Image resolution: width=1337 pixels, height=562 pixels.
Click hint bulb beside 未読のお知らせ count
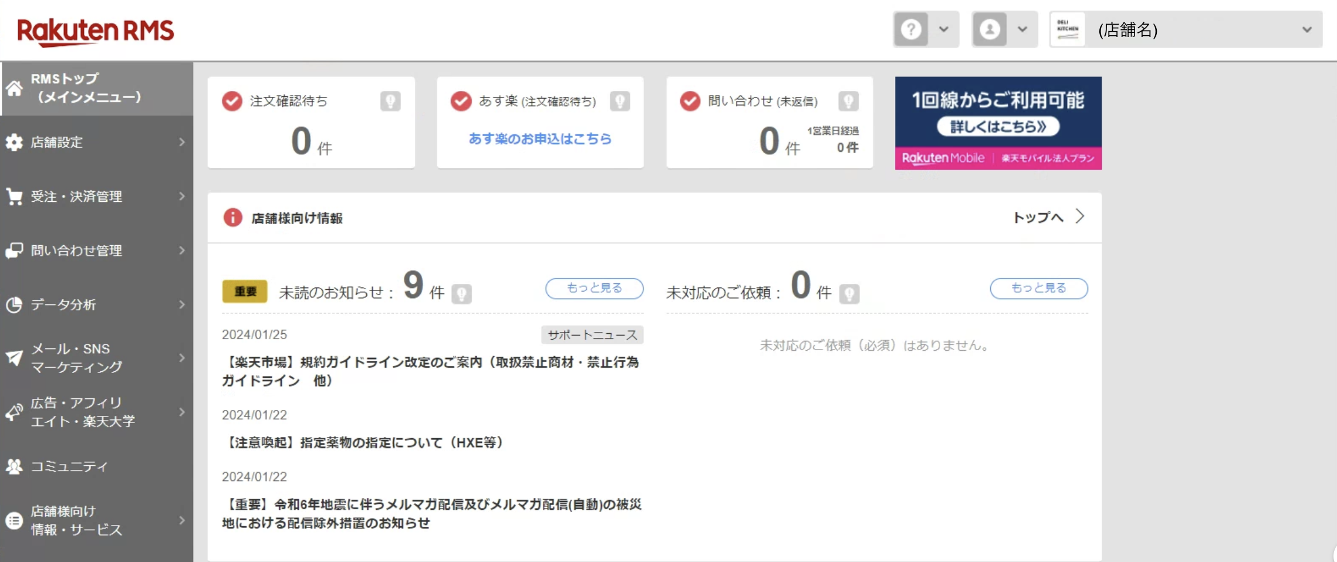click(462, 293)
